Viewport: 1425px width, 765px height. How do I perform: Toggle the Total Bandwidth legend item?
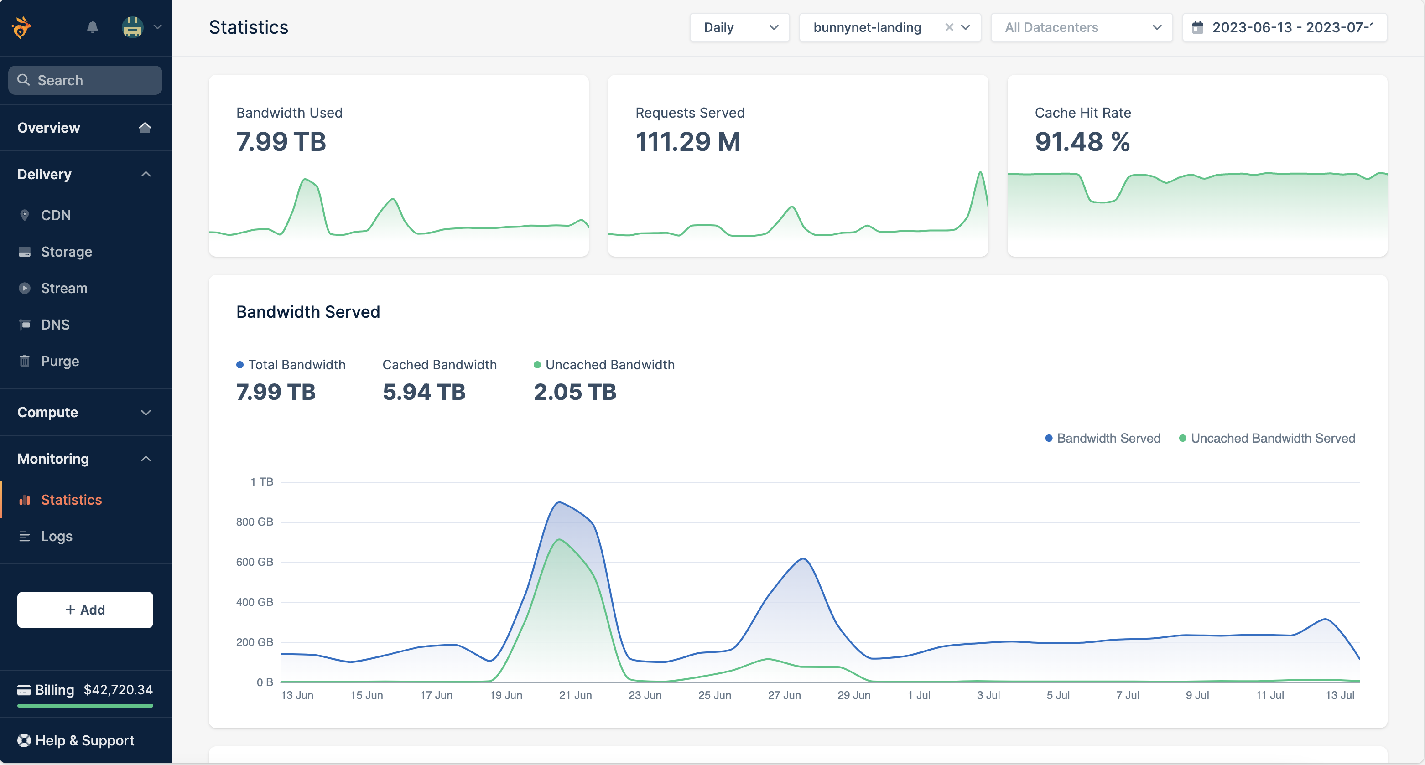point(291,364)
